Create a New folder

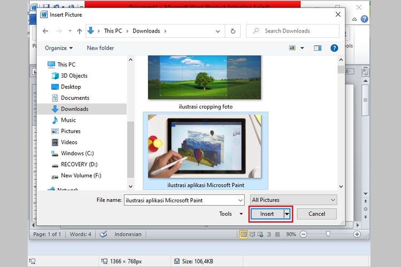101,48
